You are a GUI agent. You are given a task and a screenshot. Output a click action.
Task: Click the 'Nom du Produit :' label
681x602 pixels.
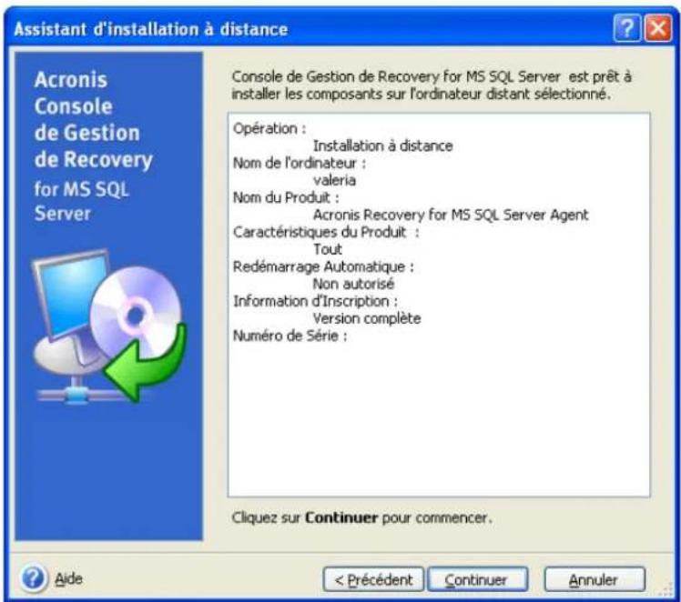[x=286, y=197]
